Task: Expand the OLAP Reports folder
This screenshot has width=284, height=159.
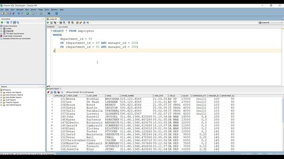Action: (x=1, y=100)
